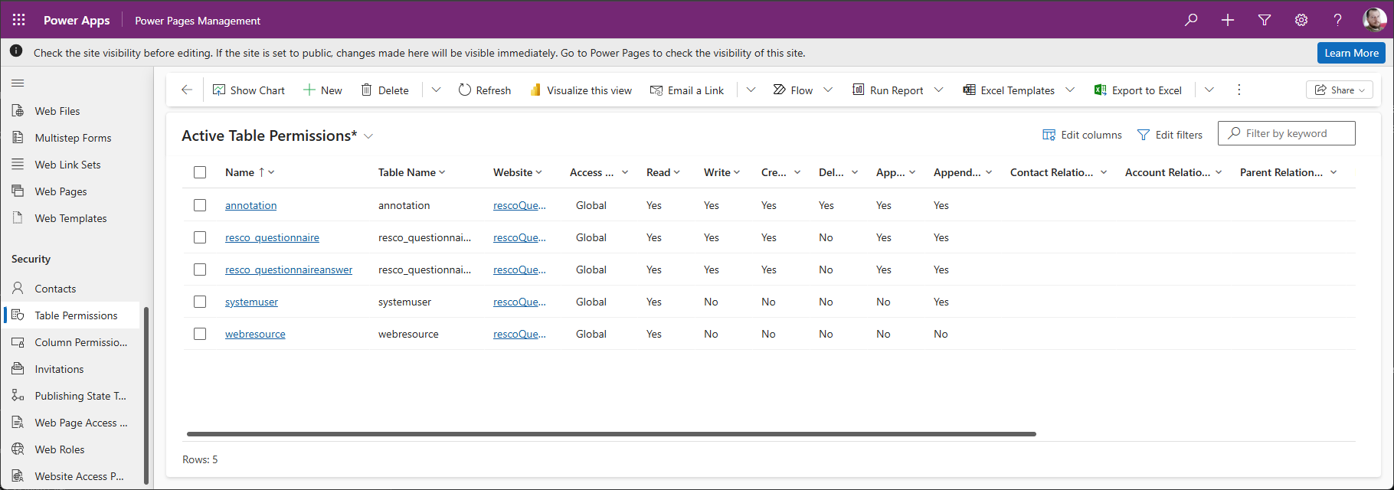Open the more commands vertical ellipsis

coord(1239,90)
